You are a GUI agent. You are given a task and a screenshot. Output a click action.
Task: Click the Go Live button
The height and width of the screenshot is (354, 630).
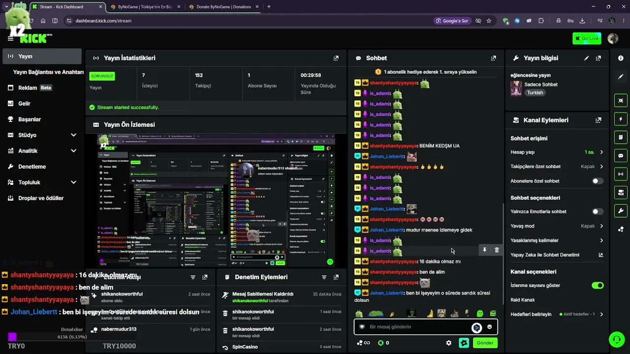point(587,38)
